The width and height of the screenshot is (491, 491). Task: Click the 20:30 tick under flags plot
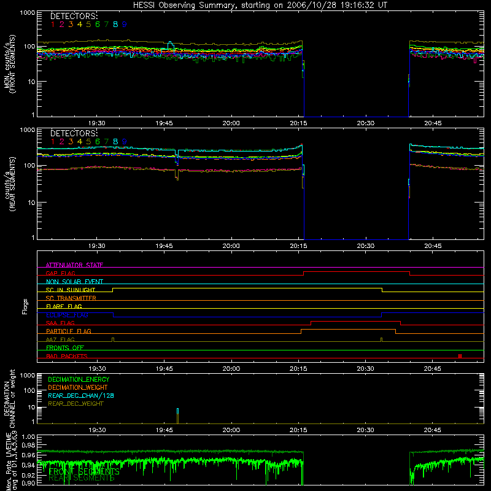365,369
